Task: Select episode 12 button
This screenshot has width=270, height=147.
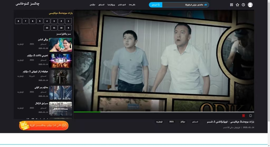Action: 47,28
